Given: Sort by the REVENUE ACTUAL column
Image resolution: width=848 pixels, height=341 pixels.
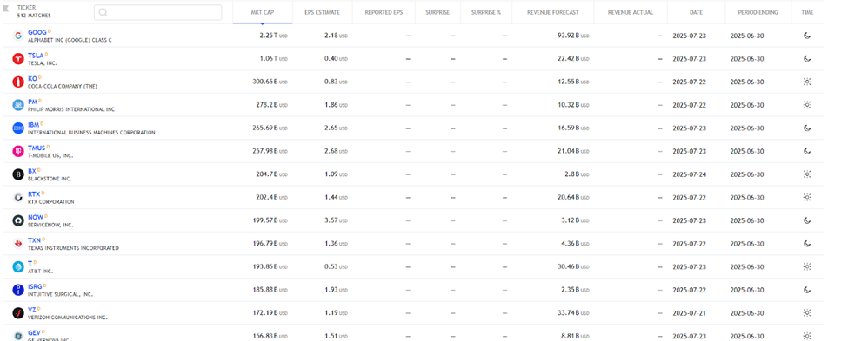Looking at the screenshot, I should click(x=631, y=12).
